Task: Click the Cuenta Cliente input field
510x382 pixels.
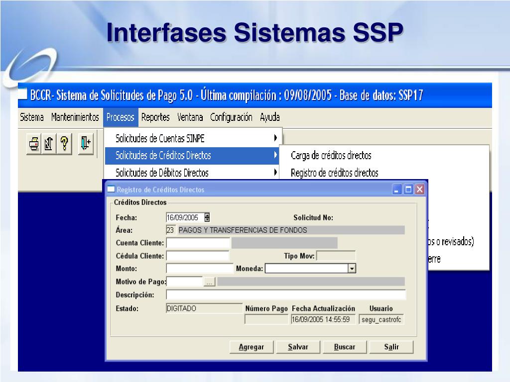Action: (x=198, y=243)
